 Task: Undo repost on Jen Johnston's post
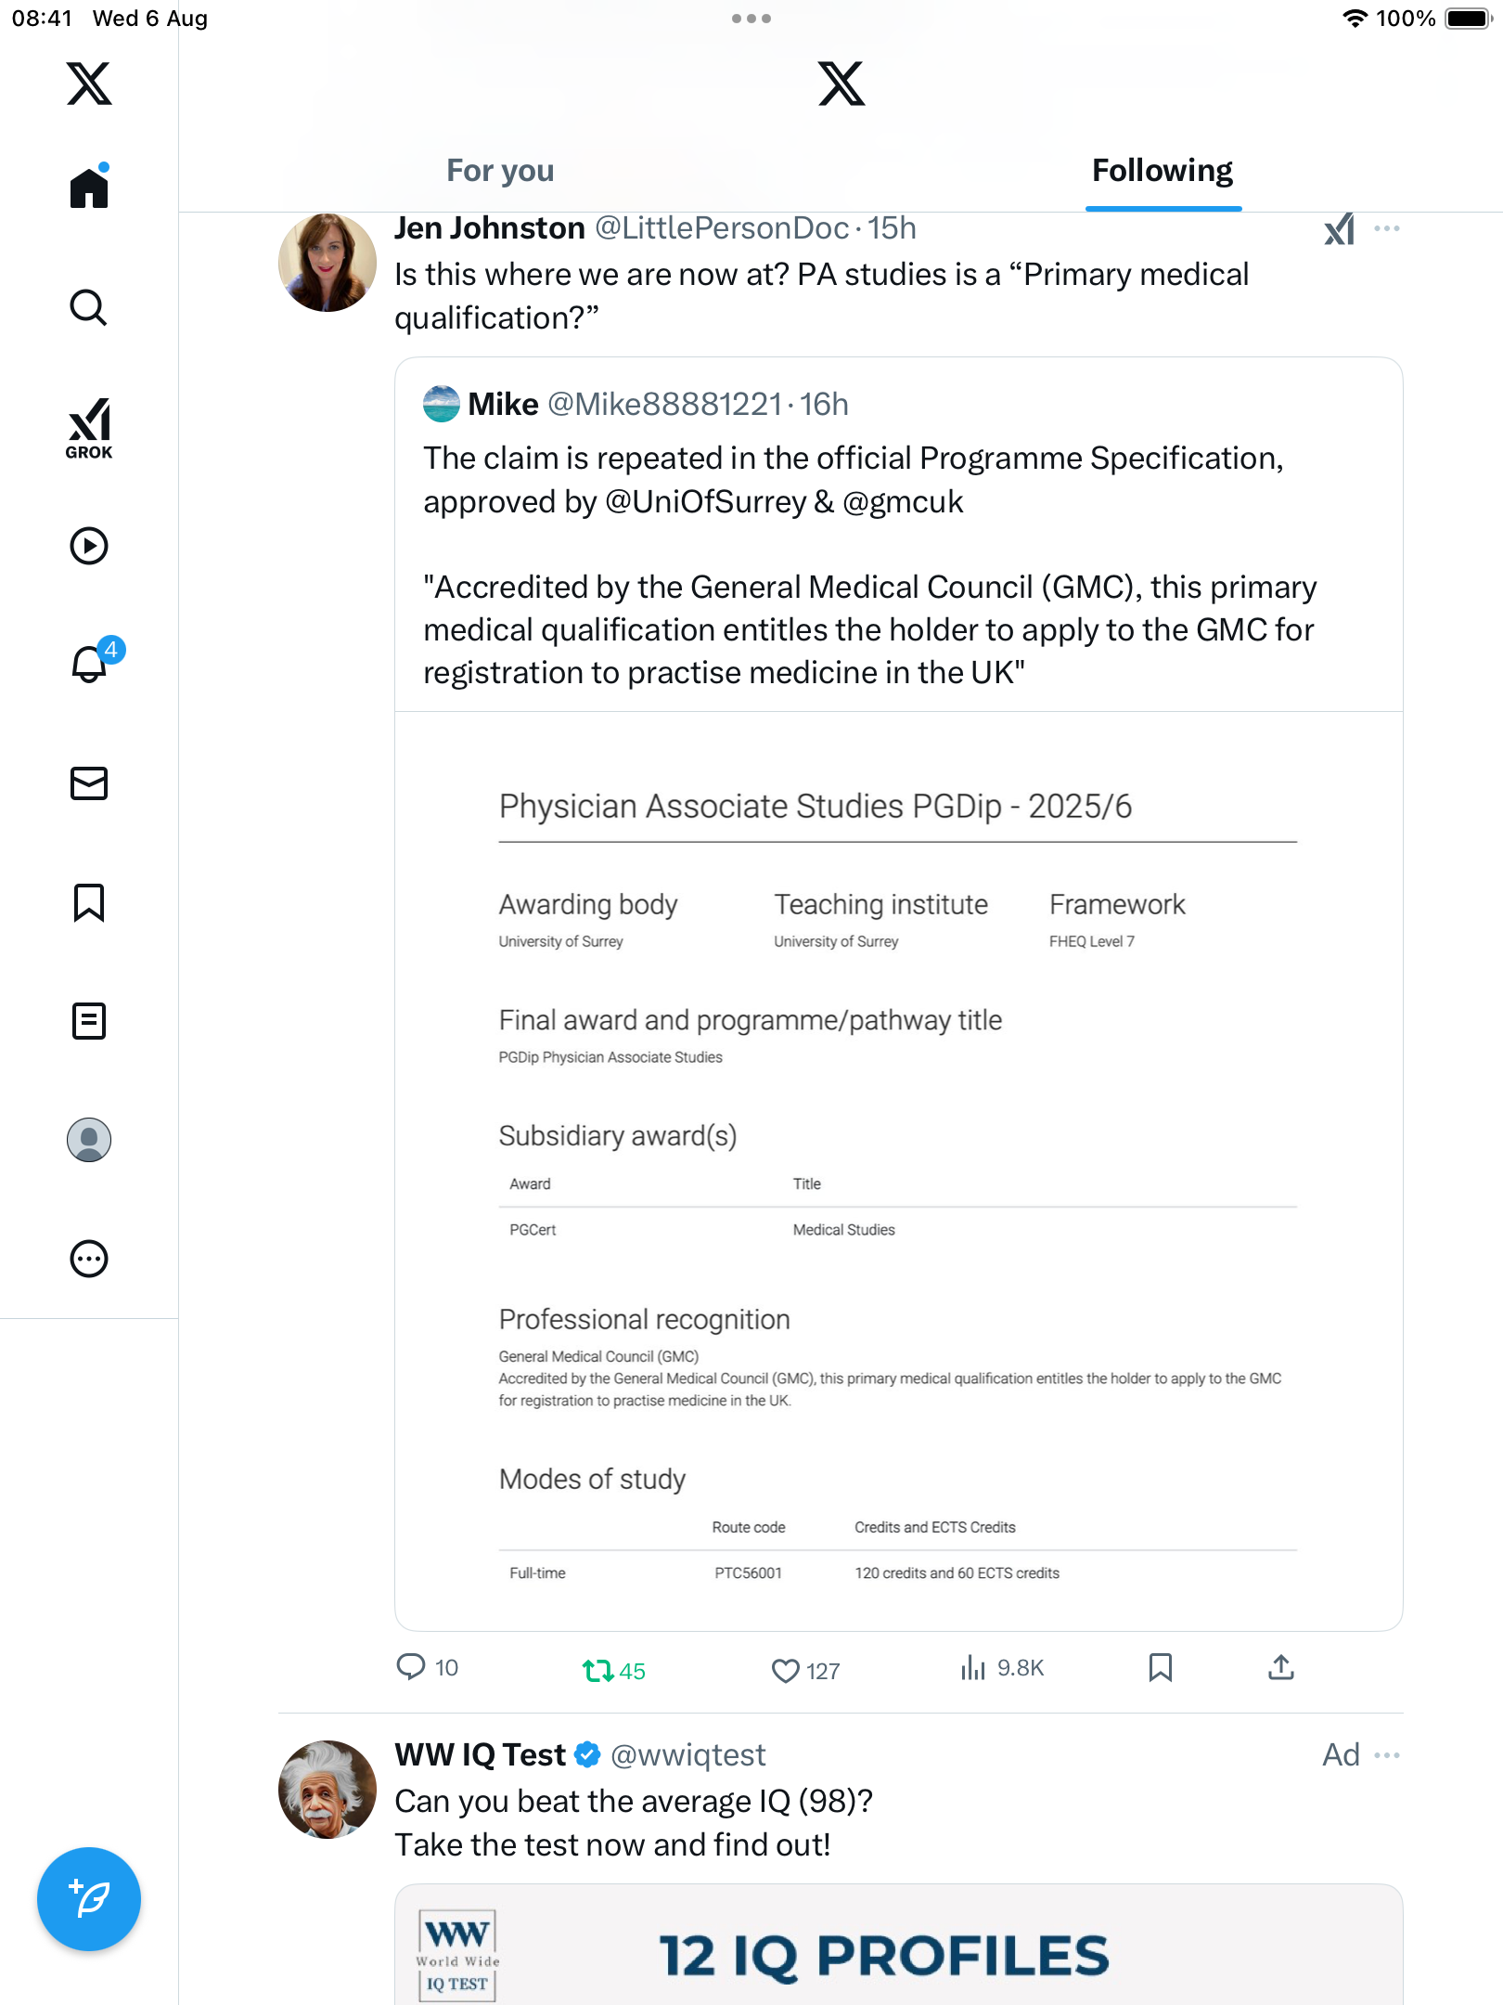tap(597, 1671)
